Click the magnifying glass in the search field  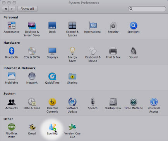coord(131,9)
